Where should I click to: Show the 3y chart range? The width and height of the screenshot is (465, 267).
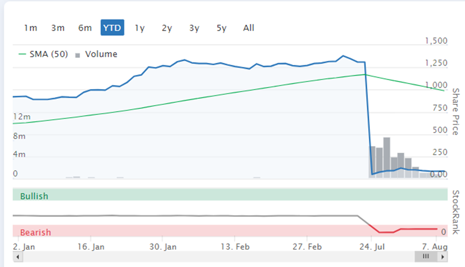pyautogui.click(x=194, y=28)
